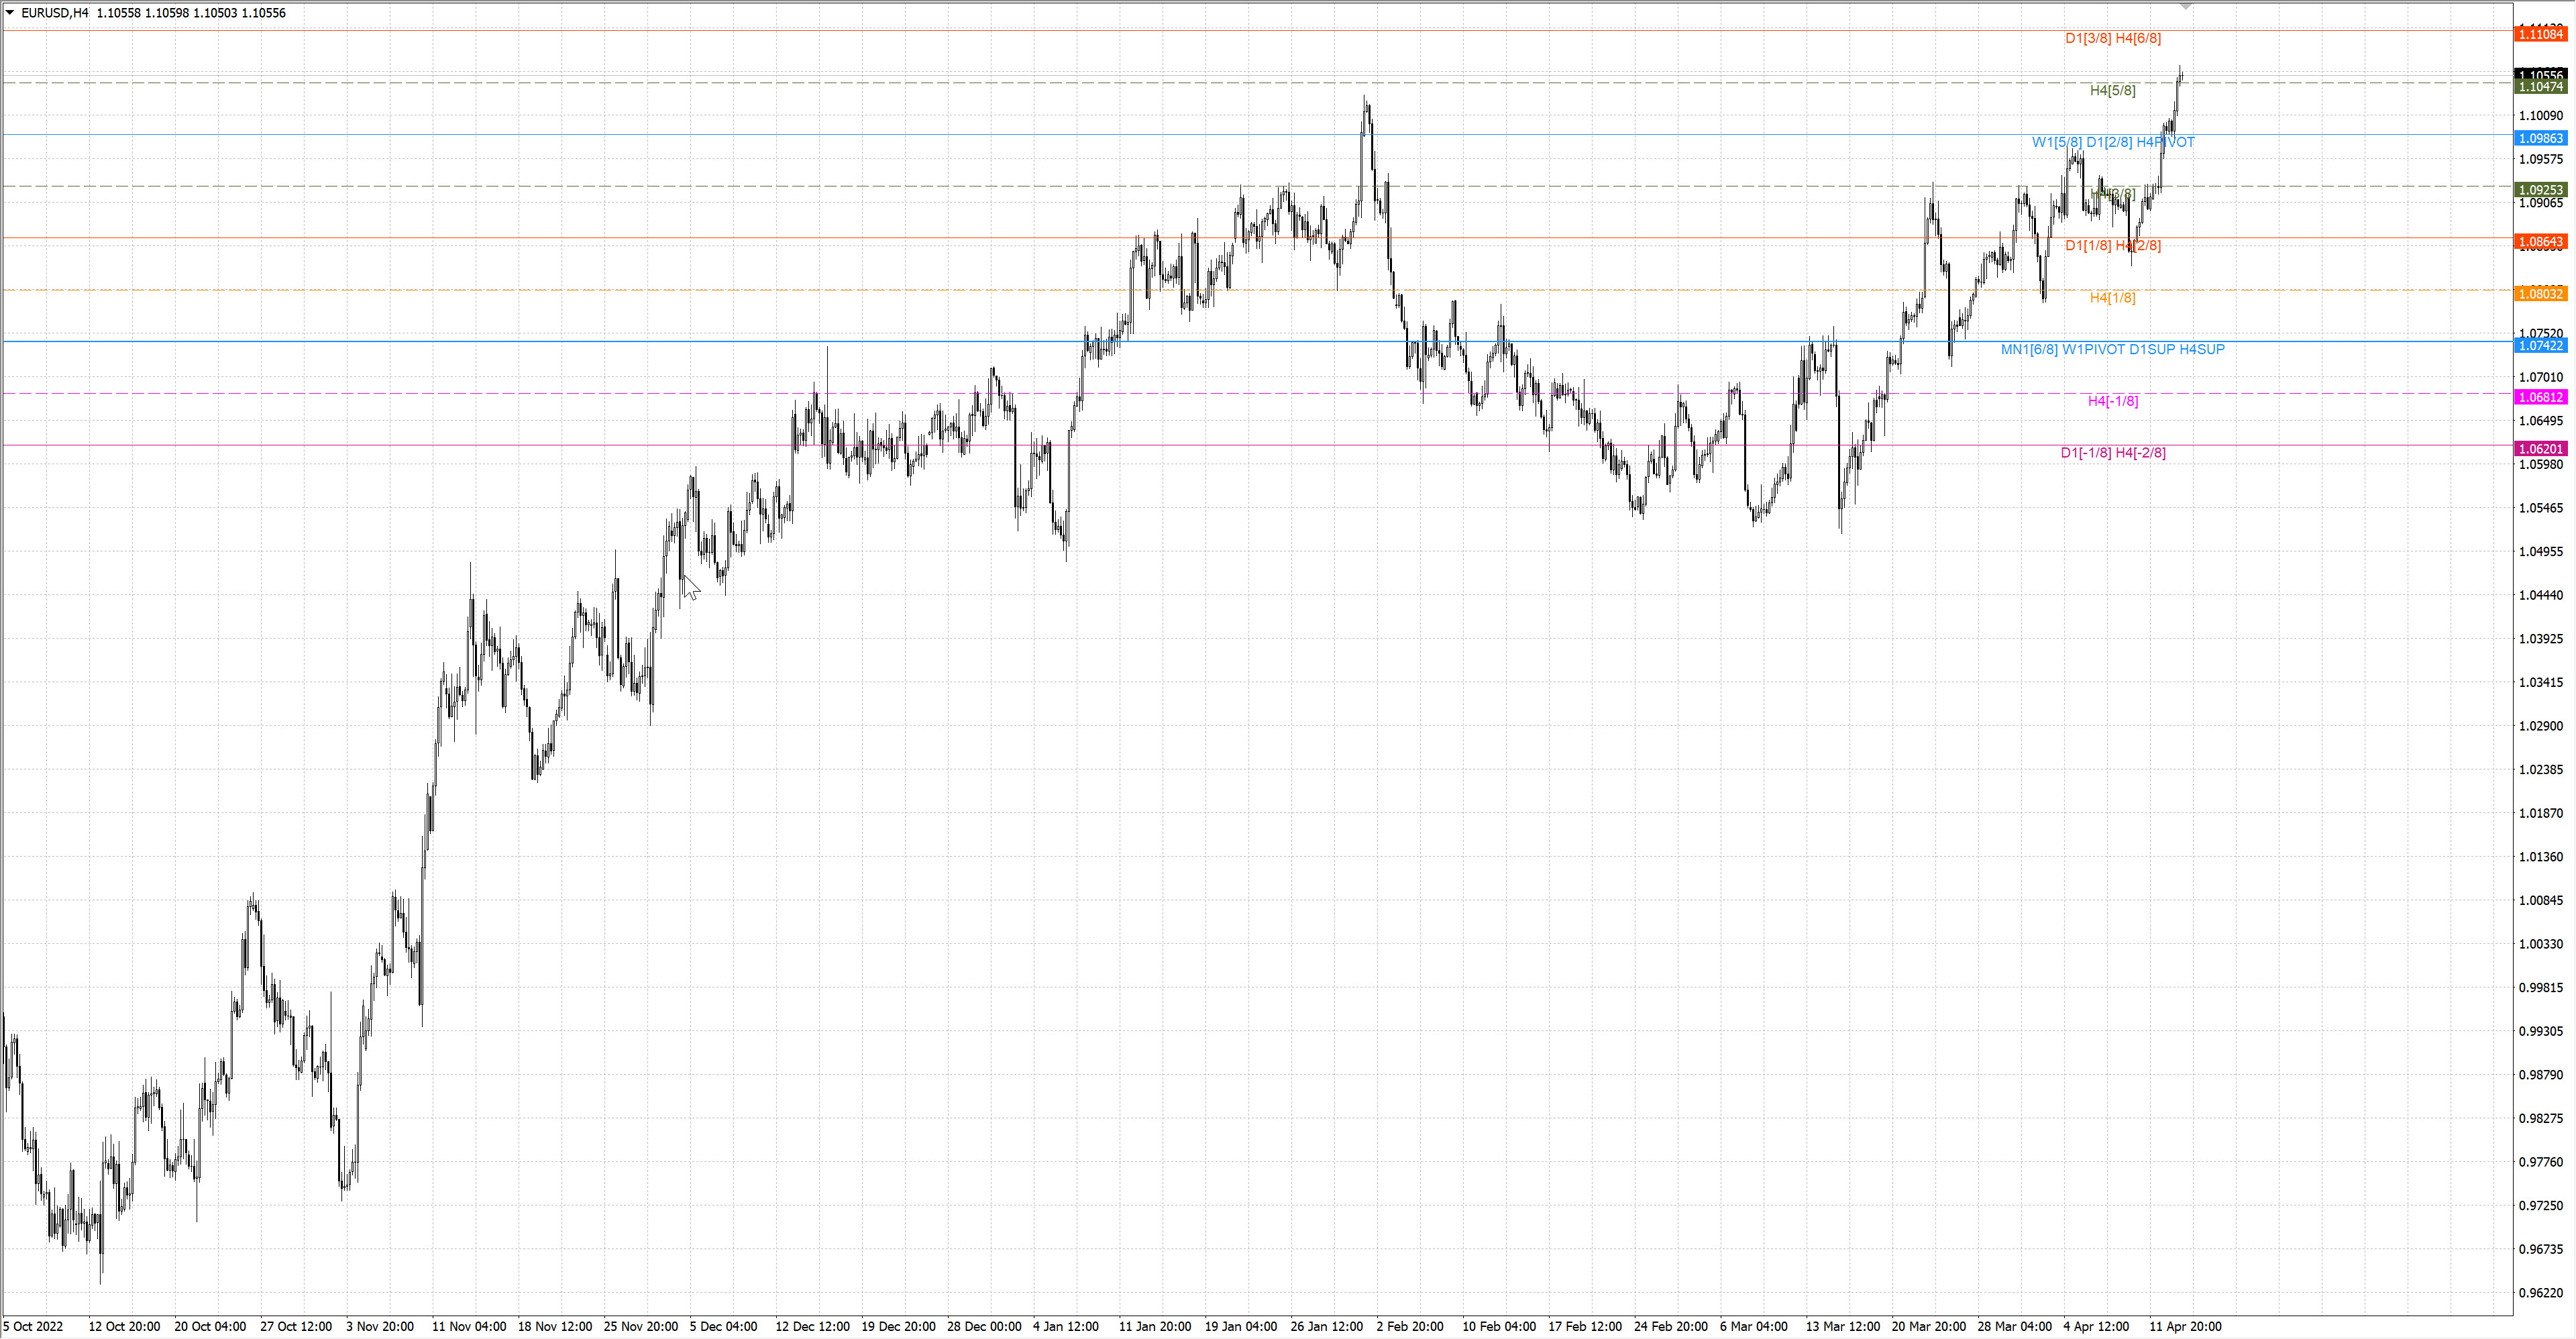Click the 1.05465 price scale value
This screenshot has width=2576, height=1339.
pos(2541,508)
